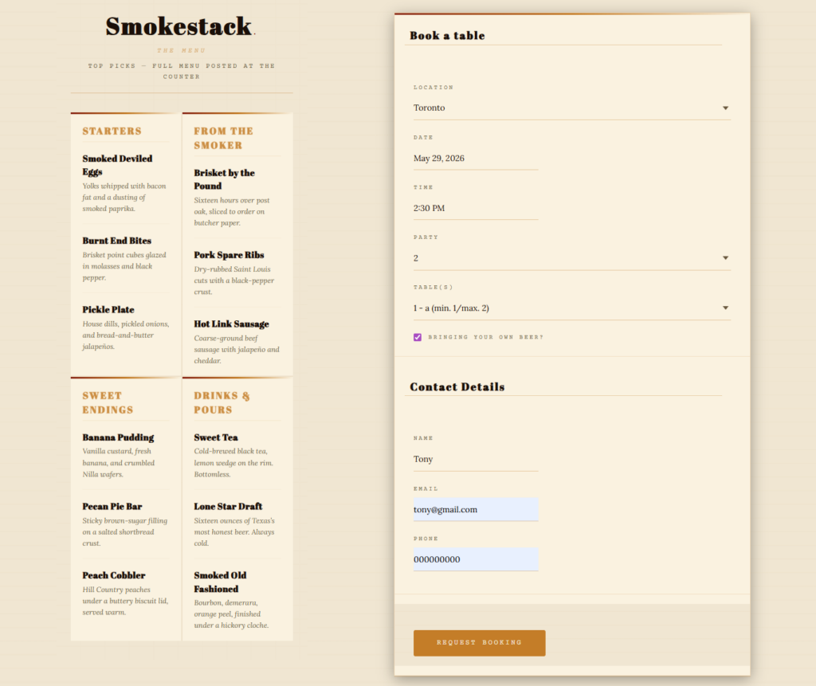
Task: Select the Smoked Old Fashioned item
Action: click(220, 582)
